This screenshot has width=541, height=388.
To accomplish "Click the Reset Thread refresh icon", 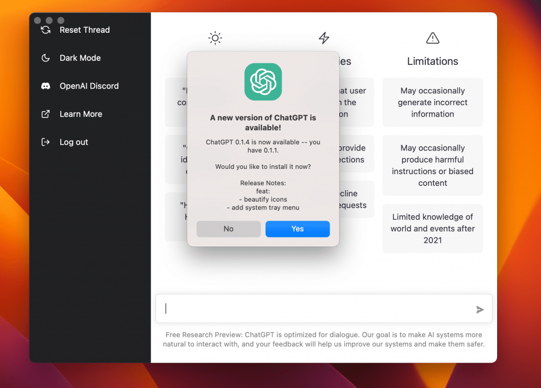I will click(45, 30).
